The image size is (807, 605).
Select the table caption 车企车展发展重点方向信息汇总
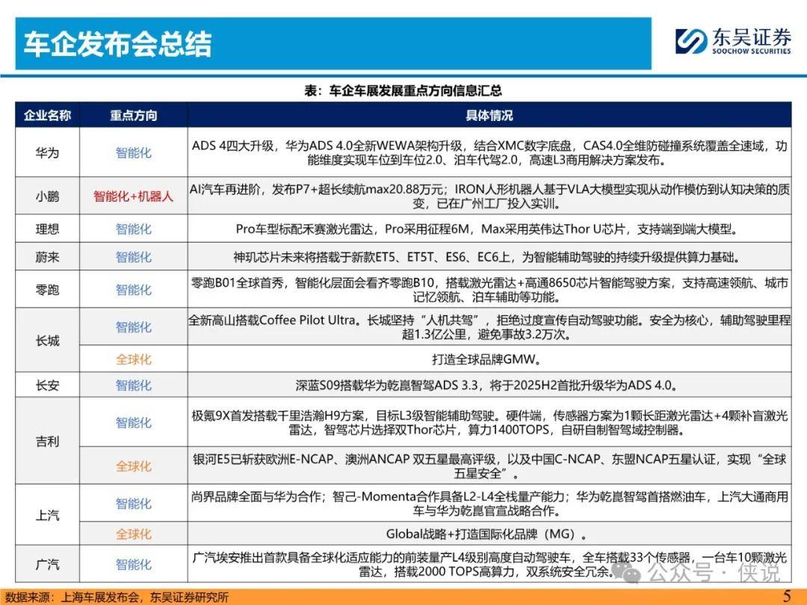coord(403,90)
